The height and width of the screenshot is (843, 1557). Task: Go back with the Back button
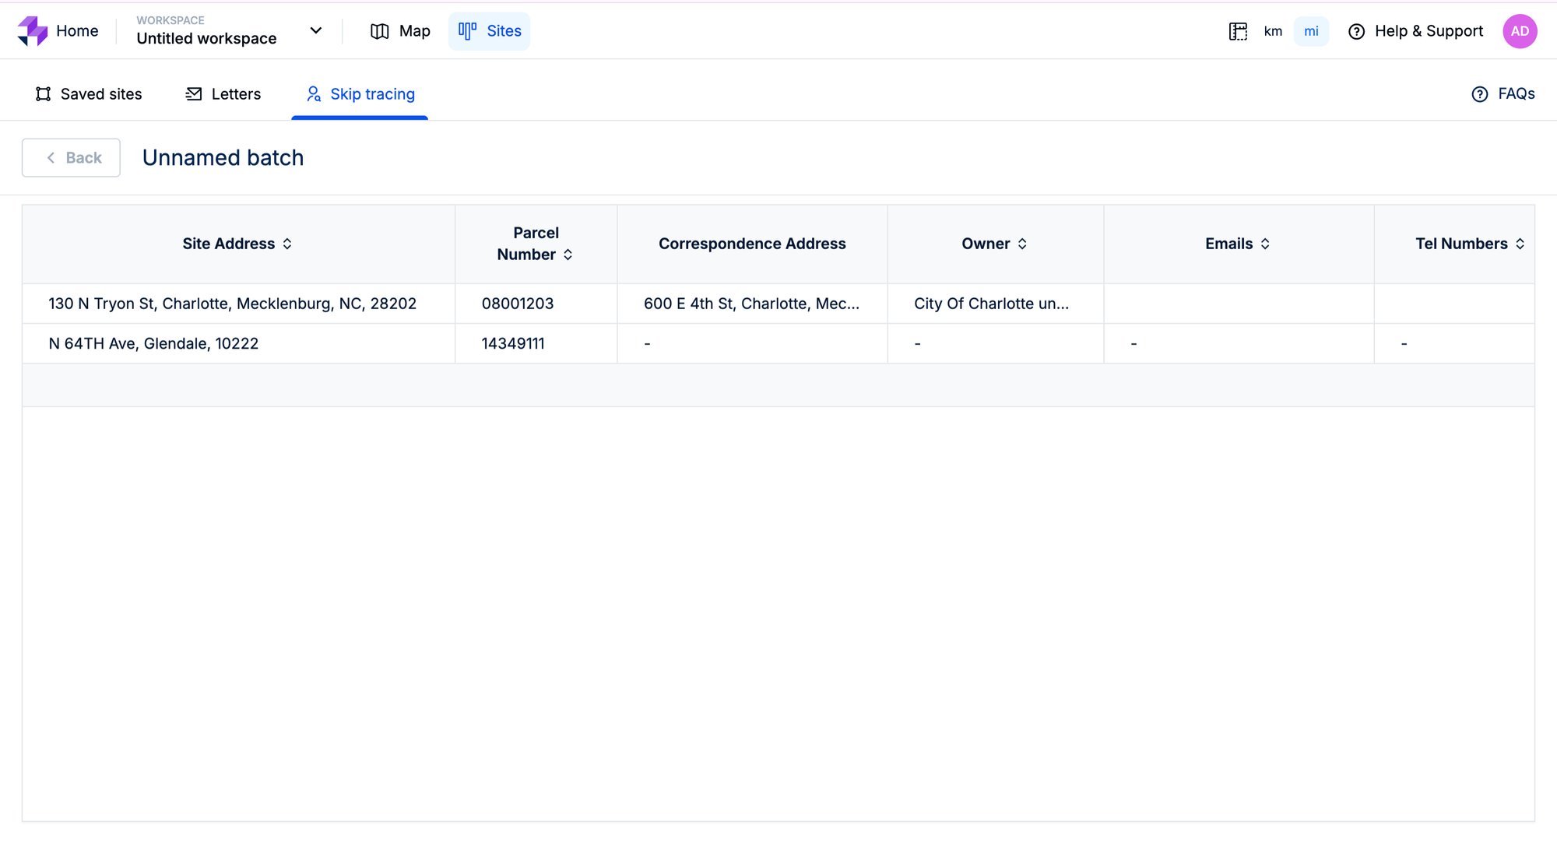[72, 158]
